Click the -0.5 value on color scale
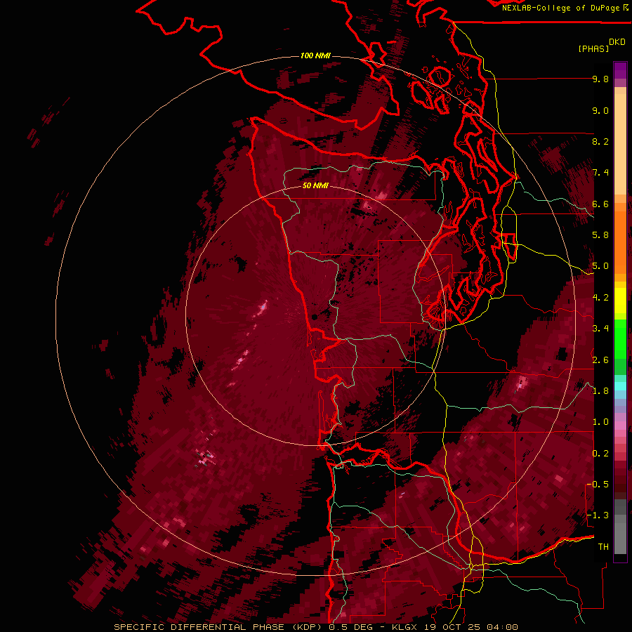 point(598,485)
